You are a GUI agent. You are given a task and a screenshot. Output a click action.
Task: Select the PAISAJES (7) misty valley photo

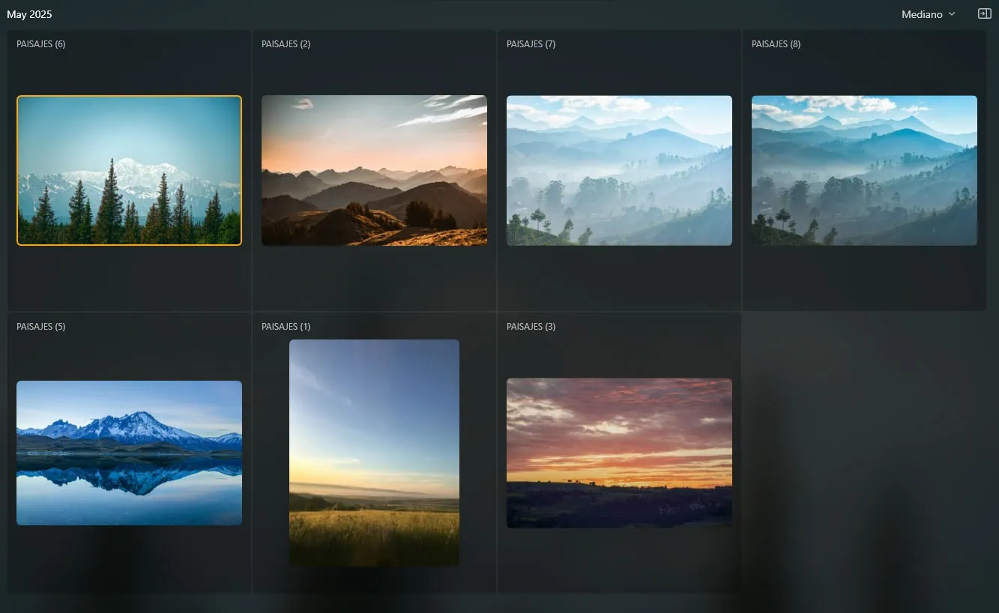pos(619,170)
